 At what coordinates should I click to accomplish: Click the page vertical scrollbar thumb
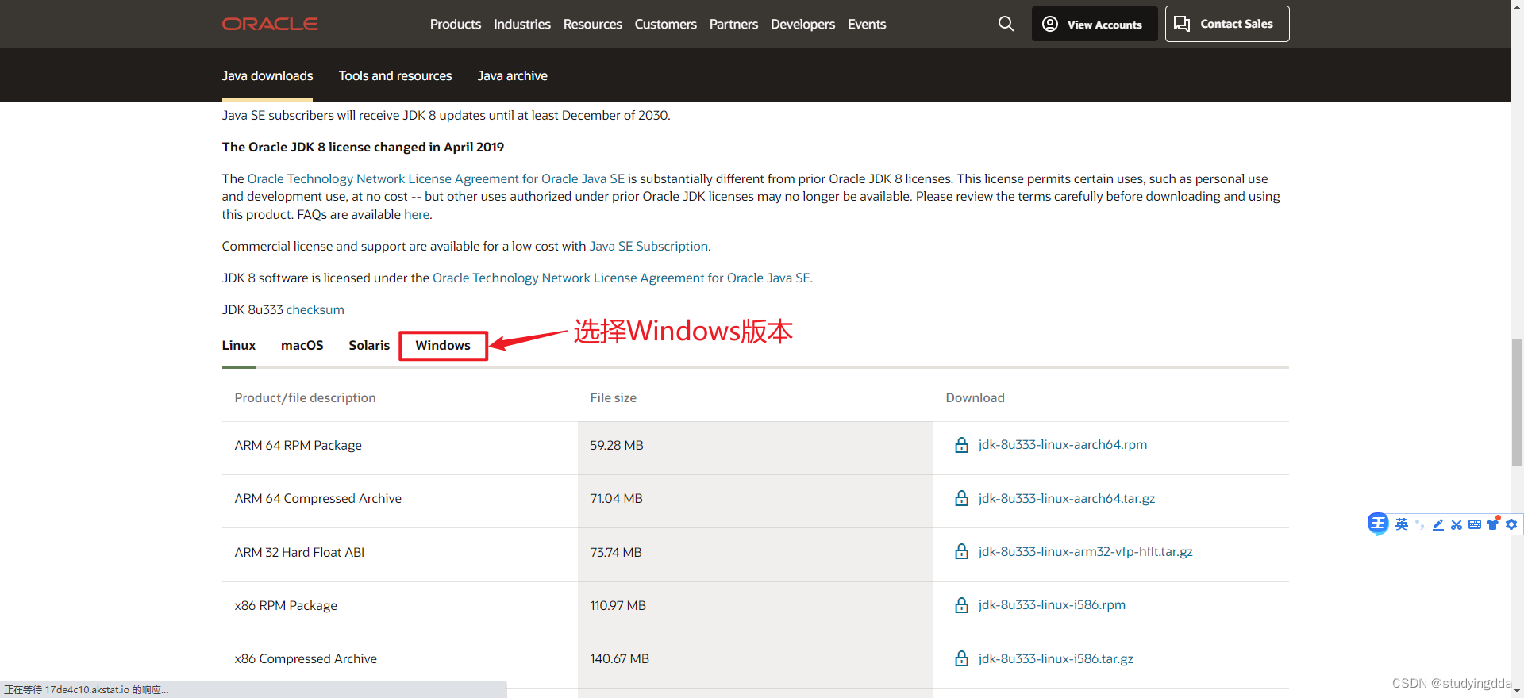click(x=1517, y=402)
